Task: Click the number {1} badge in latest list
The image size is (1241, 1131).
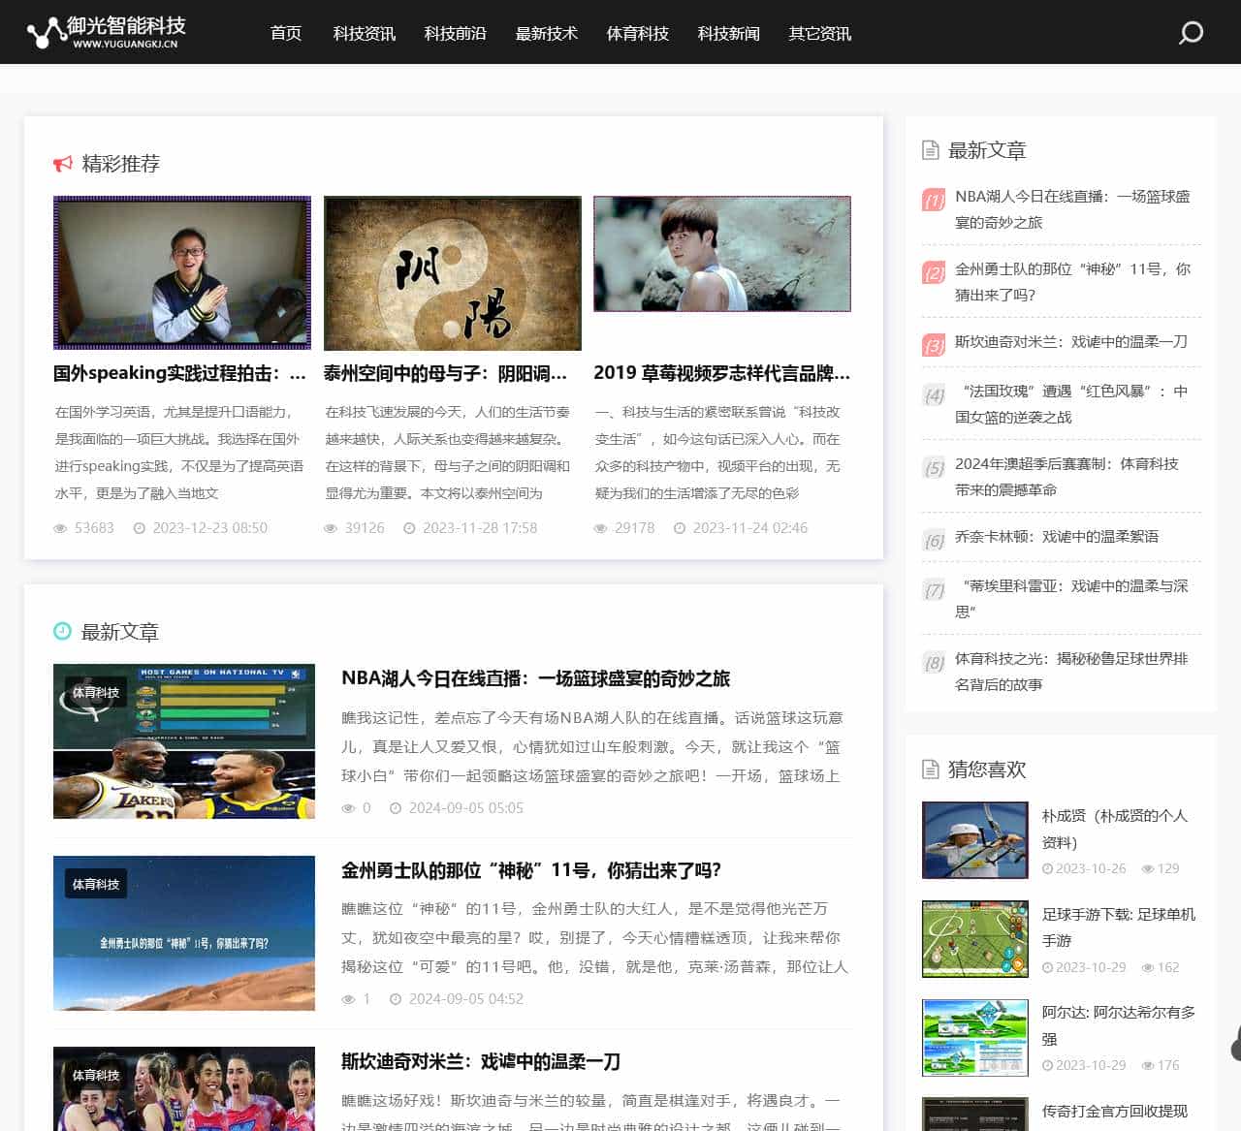Action: [x=934, y=200]
